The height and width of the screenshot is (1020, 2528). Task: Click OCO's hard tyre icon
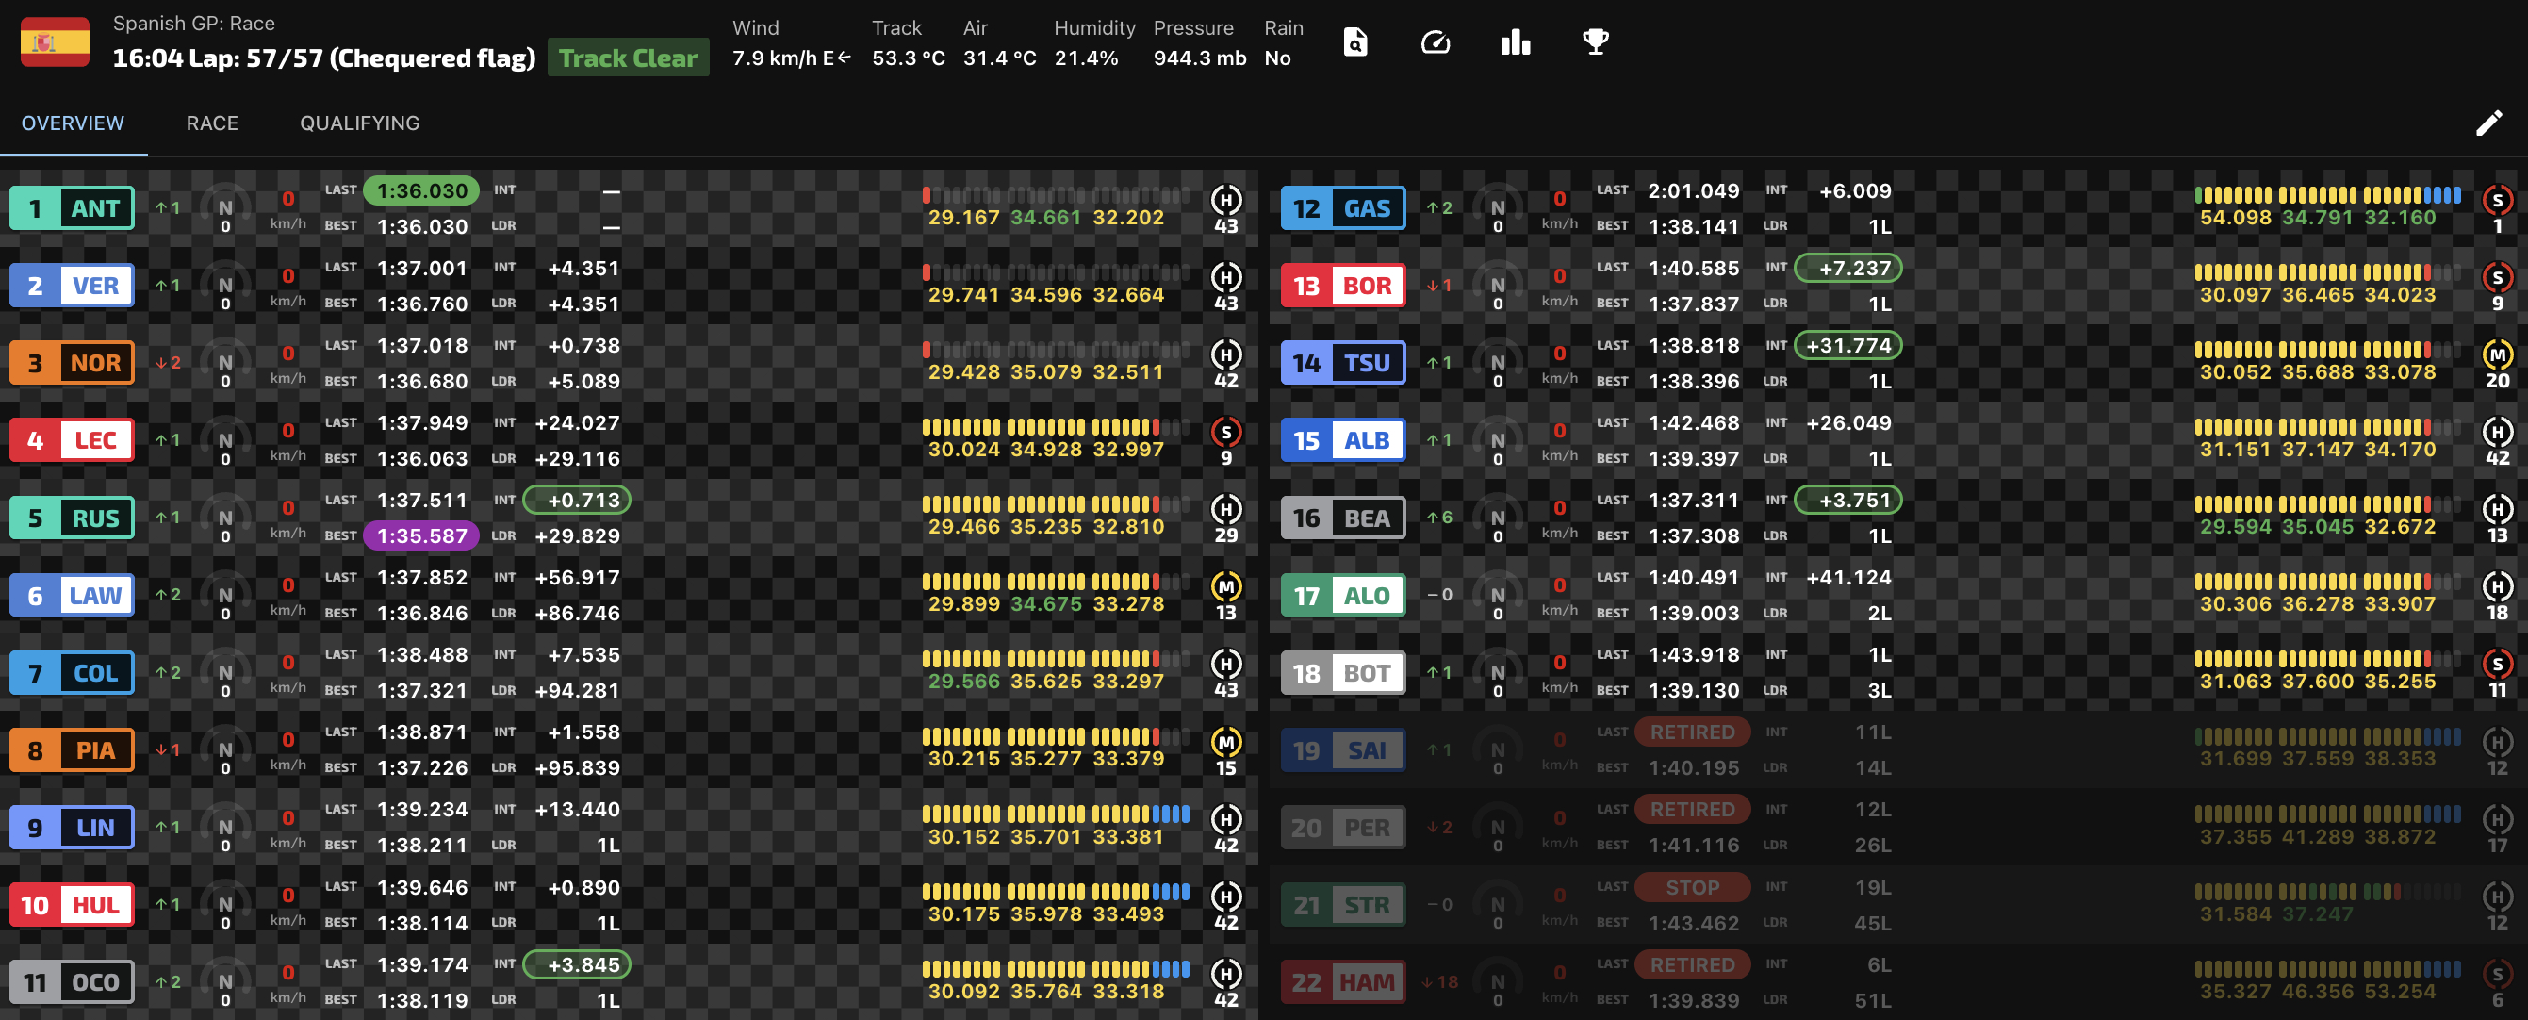point(1225,974)
